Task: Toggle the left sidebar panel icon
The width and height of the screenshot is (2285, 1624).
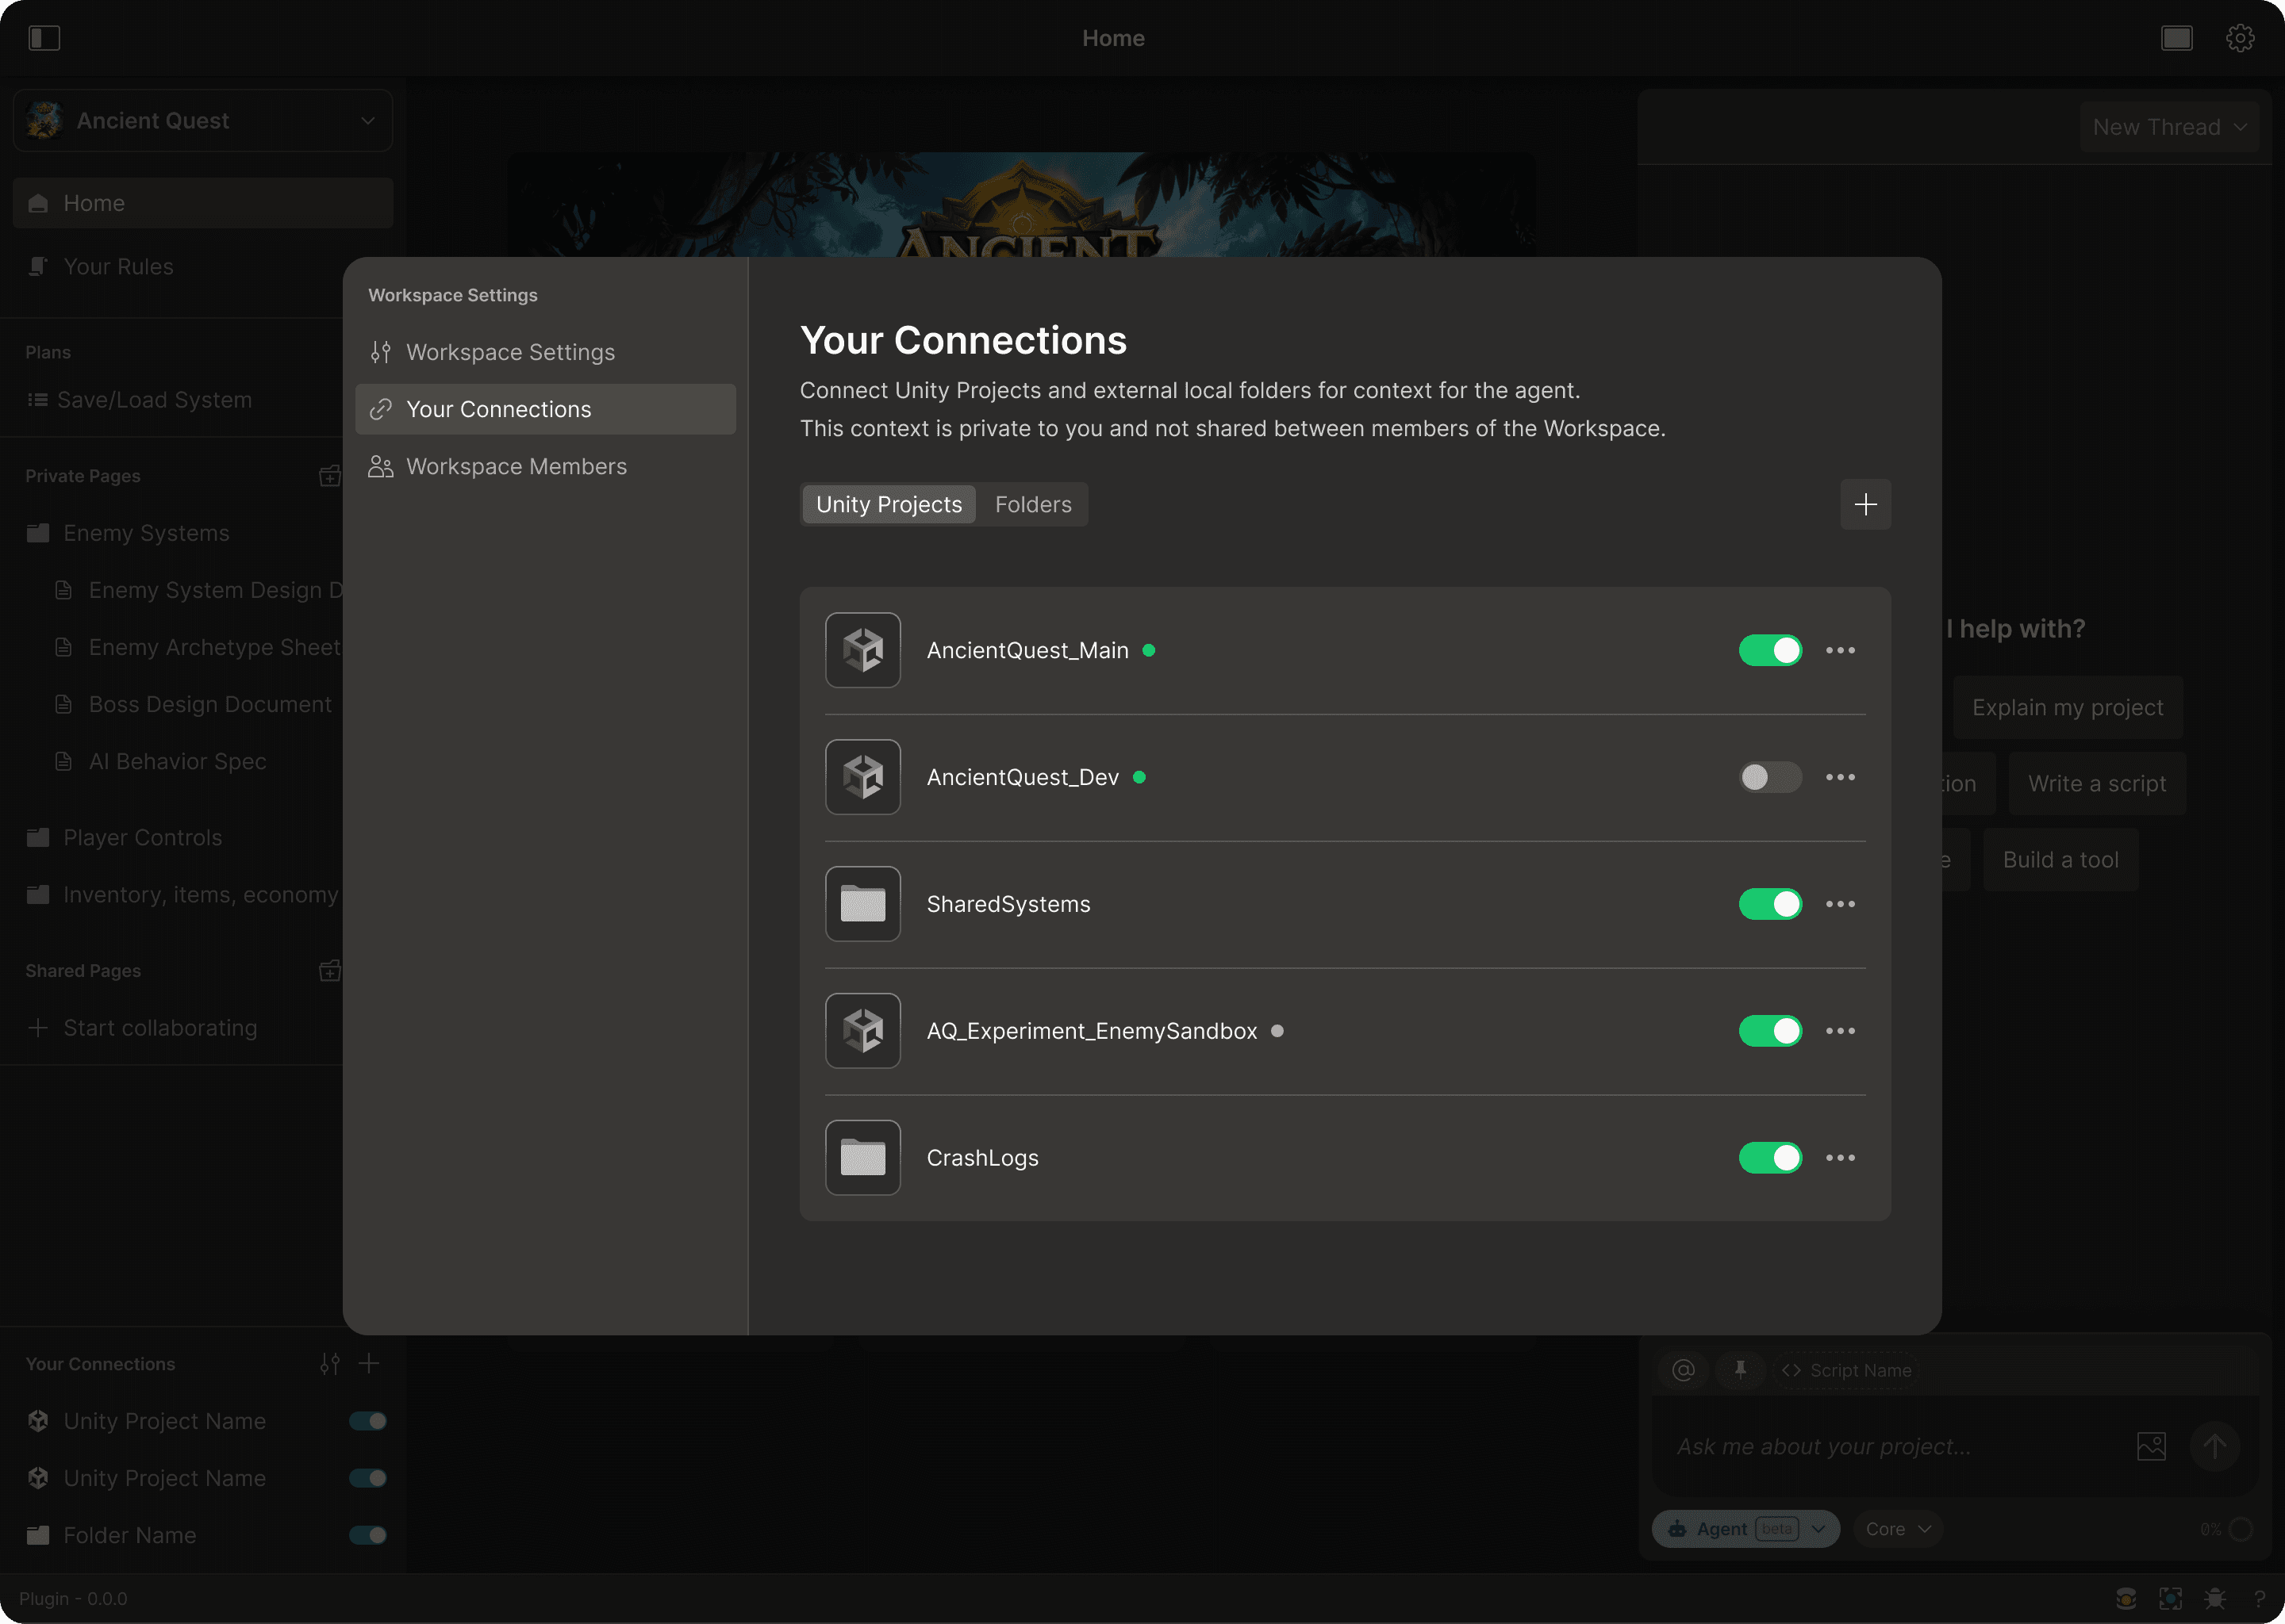Action: tap(44, 38)
